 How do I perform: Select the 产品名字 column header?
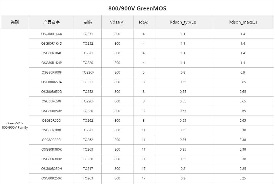(52, 22)
